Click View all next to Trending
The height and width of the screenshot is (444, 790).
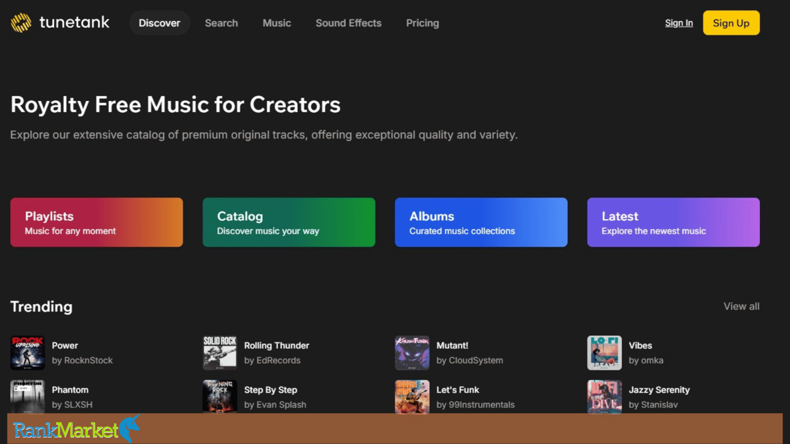741,306
